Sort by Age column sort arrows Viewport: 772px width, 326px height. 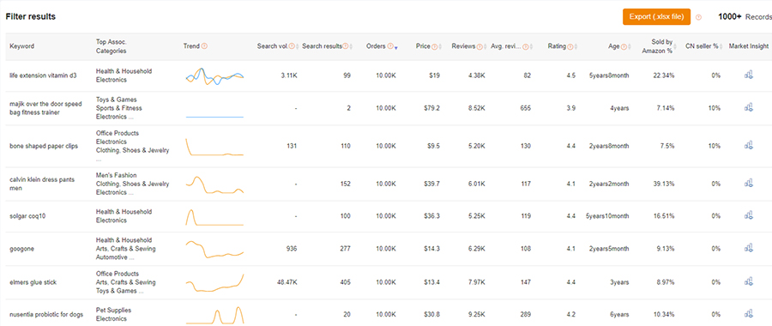630,47
